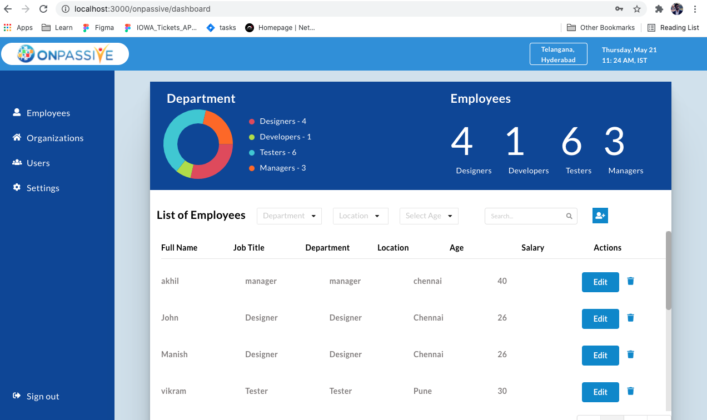Click the search magnifier icon
This screenshot has height=420, width=707.
point(569,216)
